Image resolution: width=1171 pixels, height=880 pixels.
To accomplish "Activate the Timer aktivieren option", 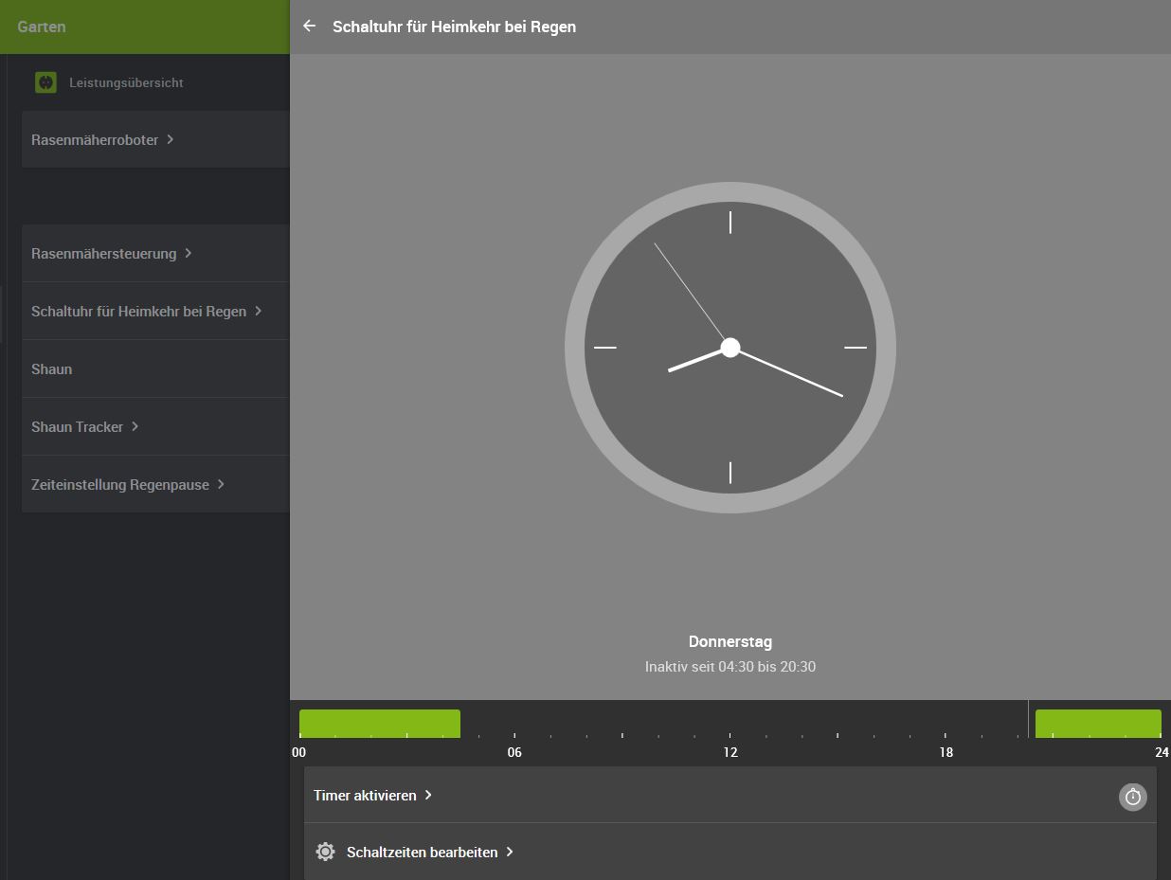I will [365, 796].
